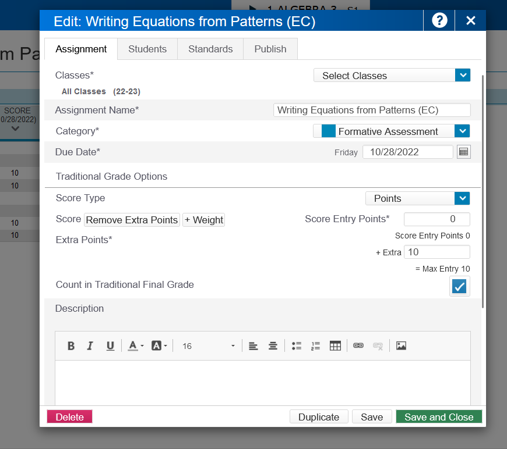Apply underline formatting in description editor
Viewport: 507px width, 449px height.
tap(110, 346)
